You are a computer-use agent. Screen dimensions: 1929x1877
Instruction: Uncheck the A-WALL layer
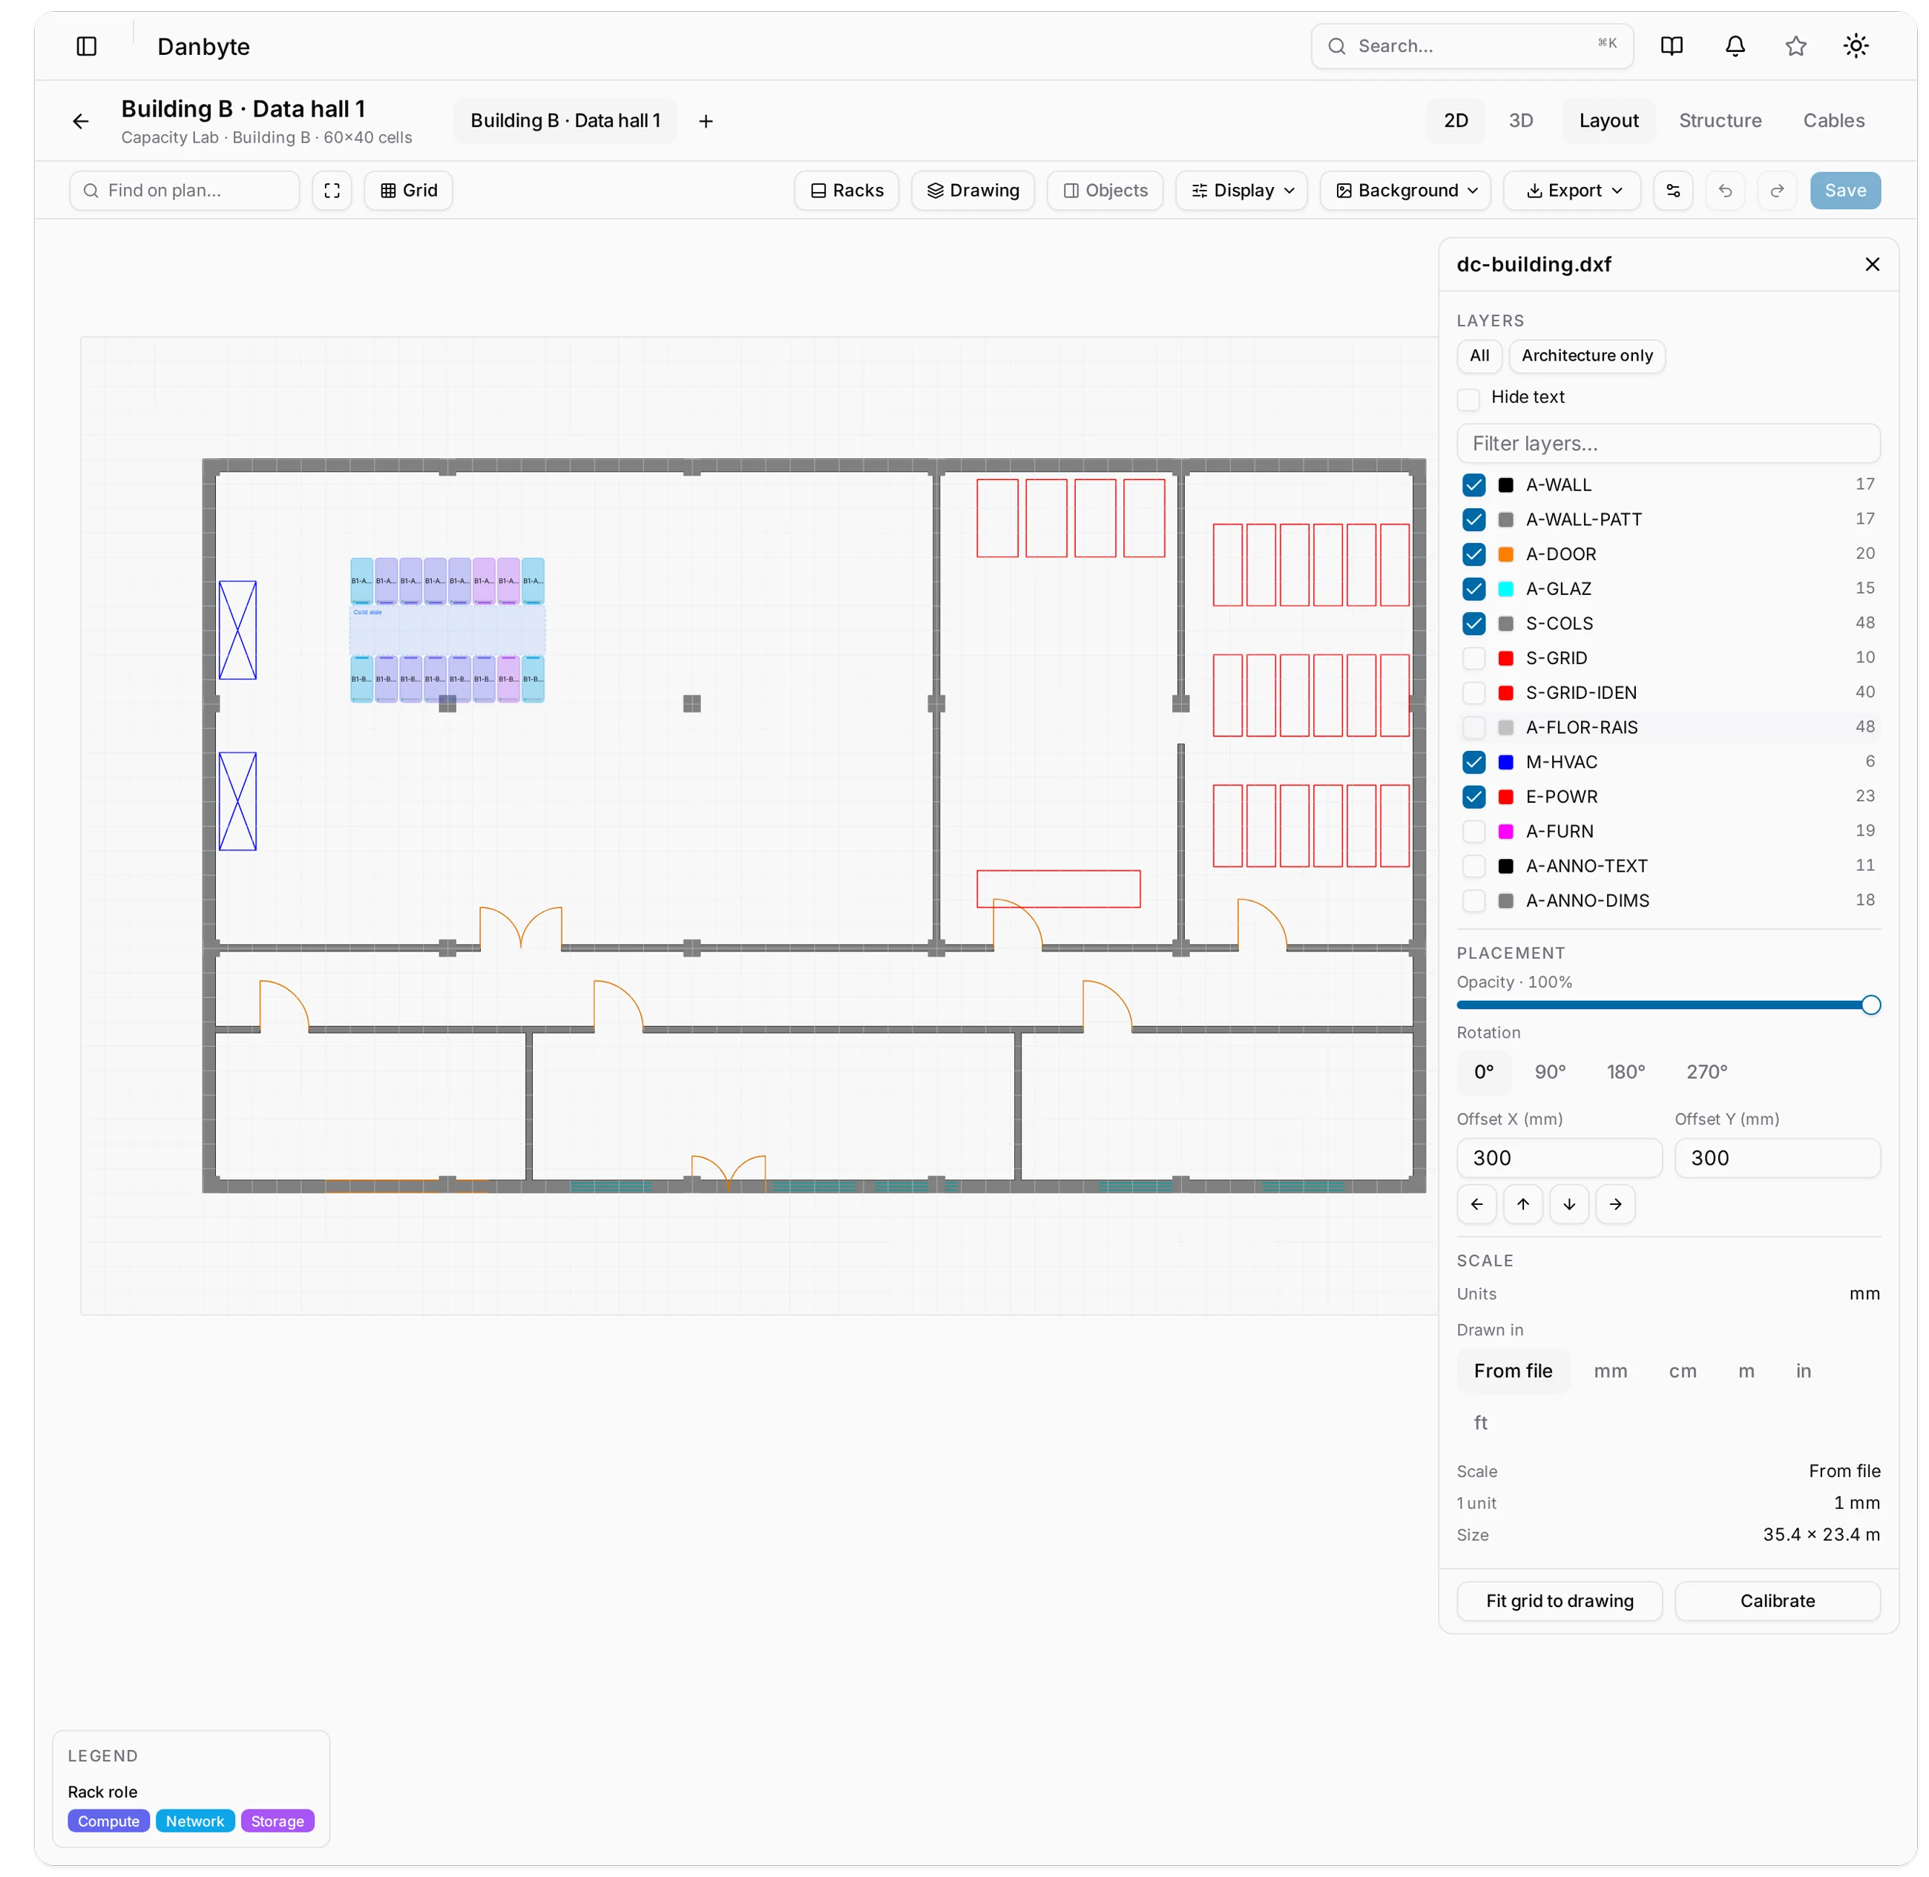[x=1473, y=485]
